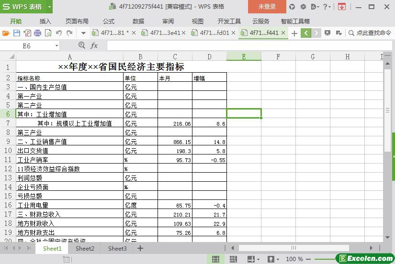Select column E header

coord(244,56)
